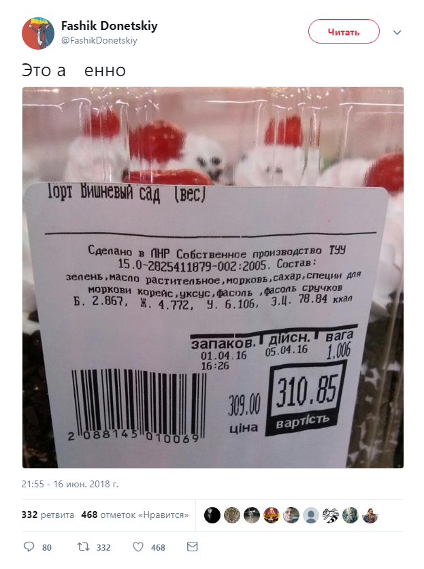The height and width of the screenshot is (569, 424).
Task: Click the envelope direct message icon
Action: (x=193, y=547)
